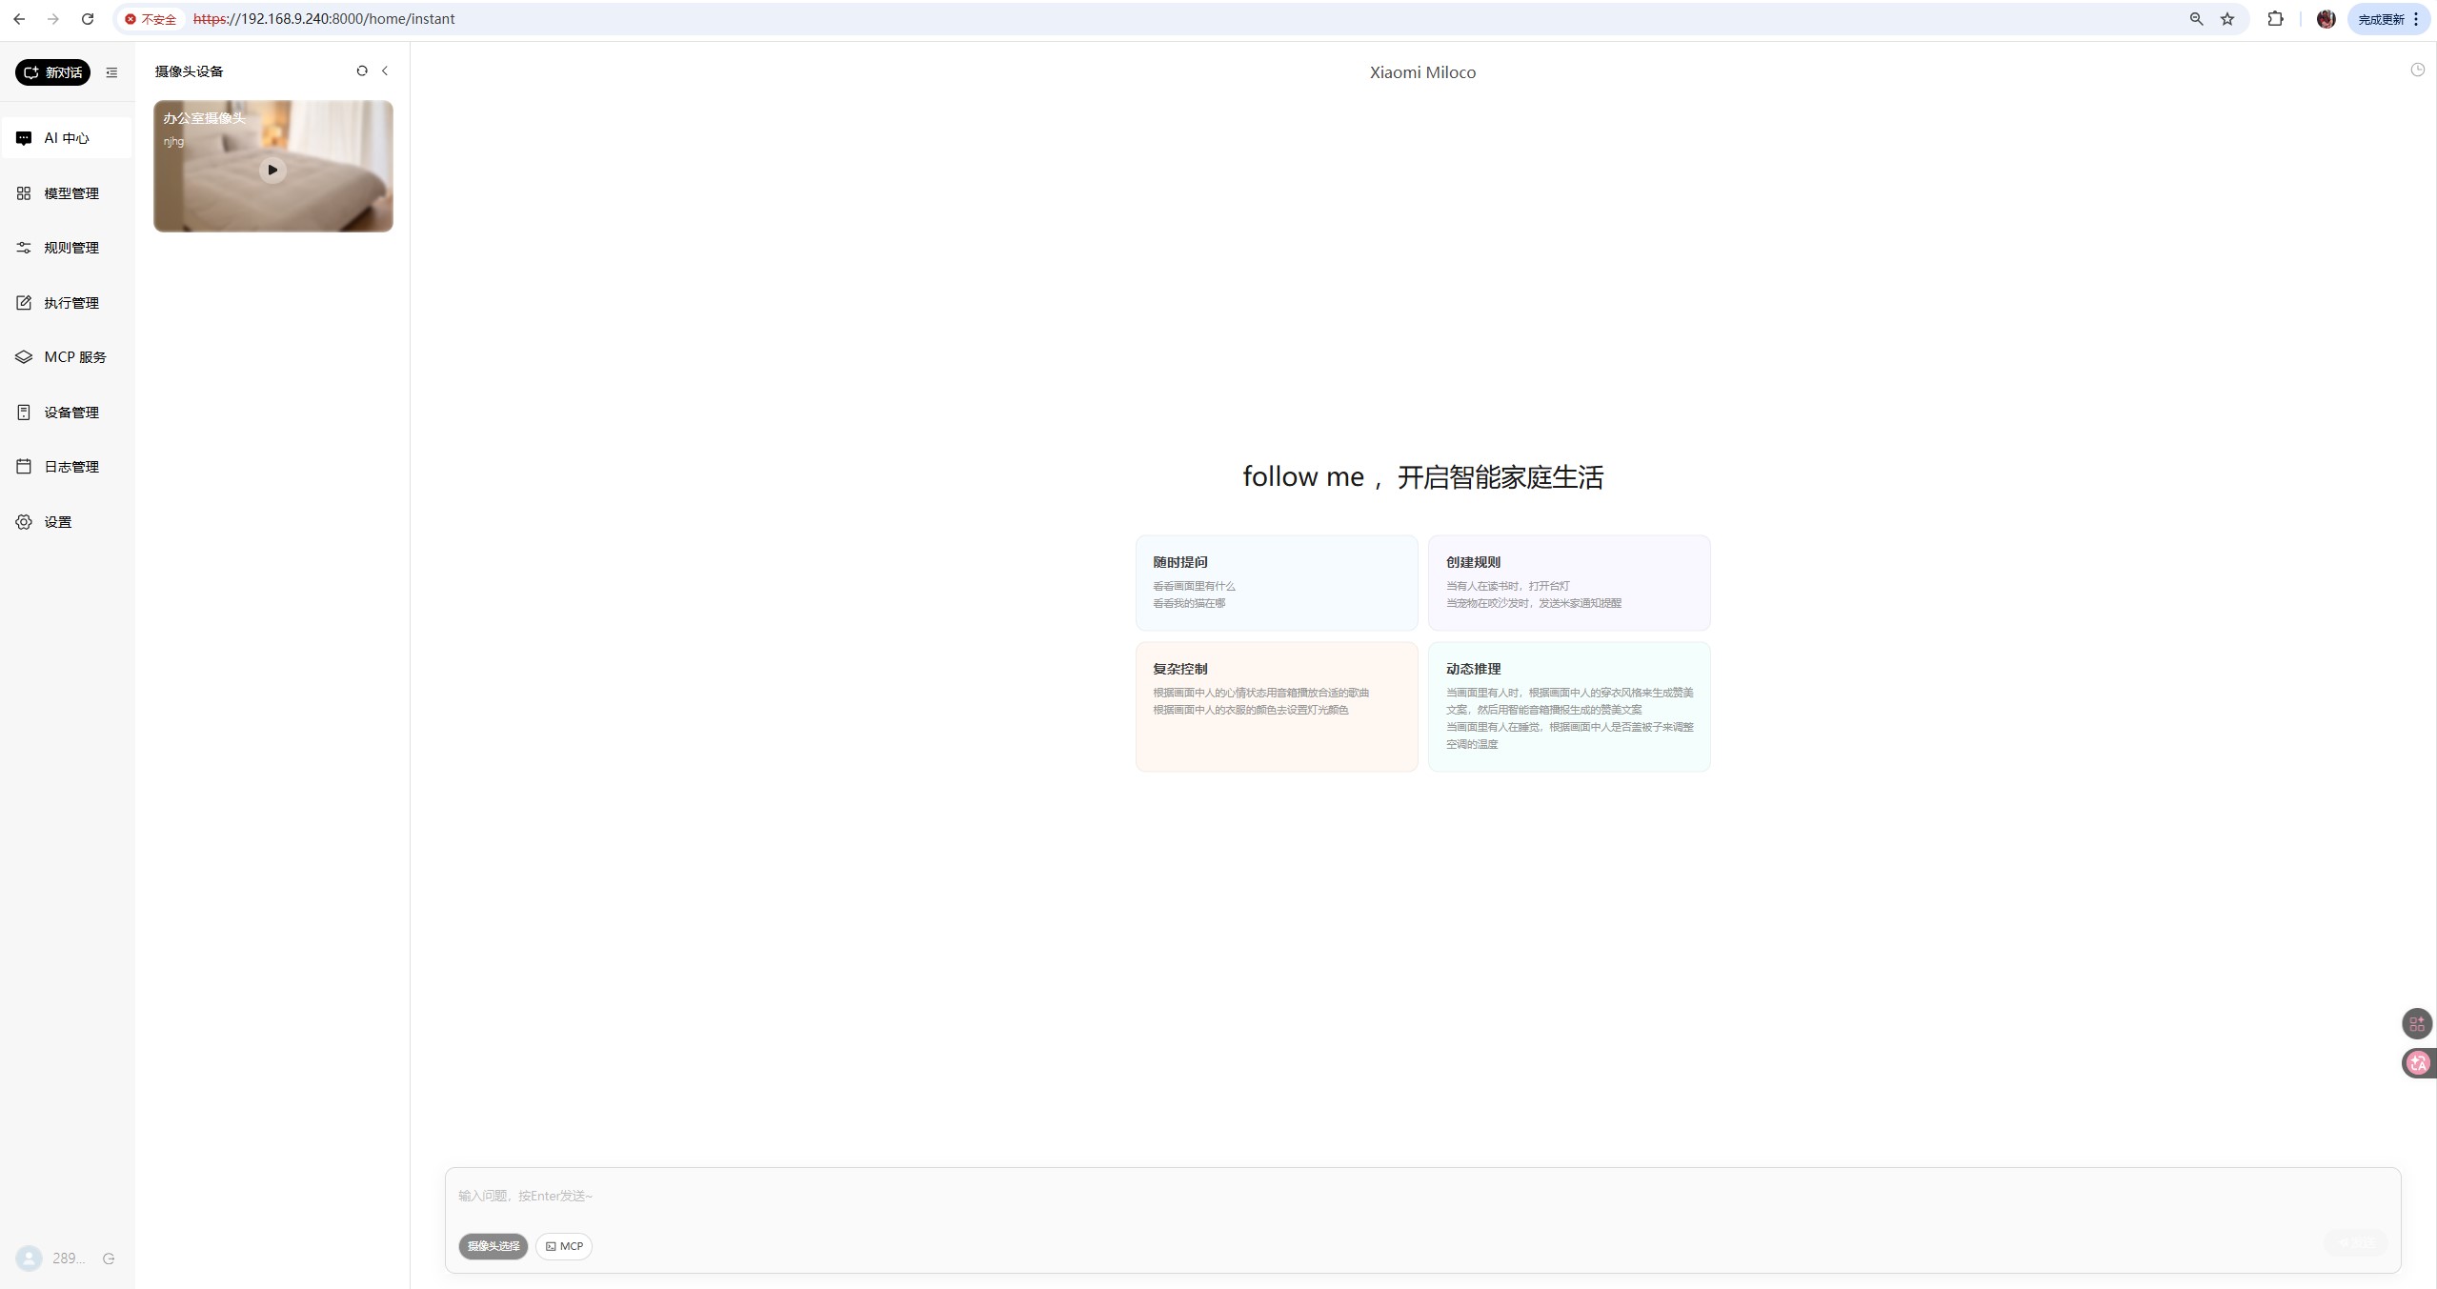Click the history clock icon top right

pos(2417,70)
